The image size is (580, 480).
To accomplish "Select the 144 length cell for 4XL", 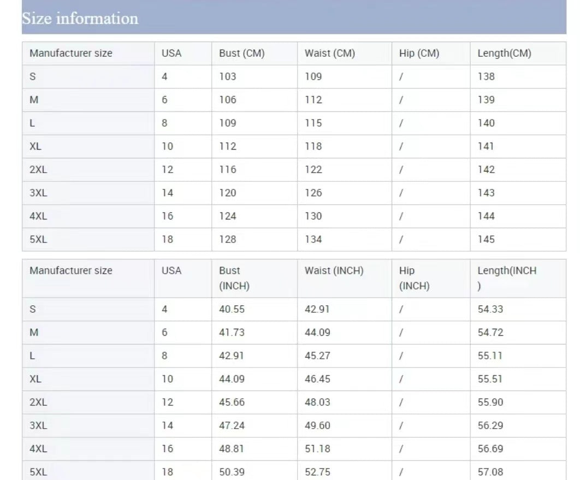I will [x=486, y=216].
